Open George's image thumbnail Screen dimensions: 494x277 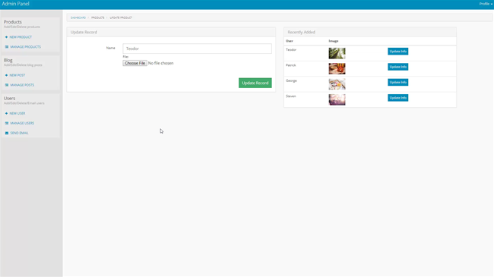[x=337, y=84]
